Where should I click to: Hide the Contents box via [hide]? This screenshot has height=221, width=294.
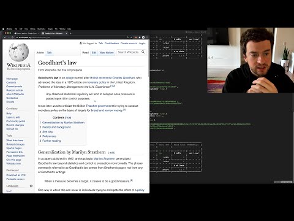pos(68,118)
